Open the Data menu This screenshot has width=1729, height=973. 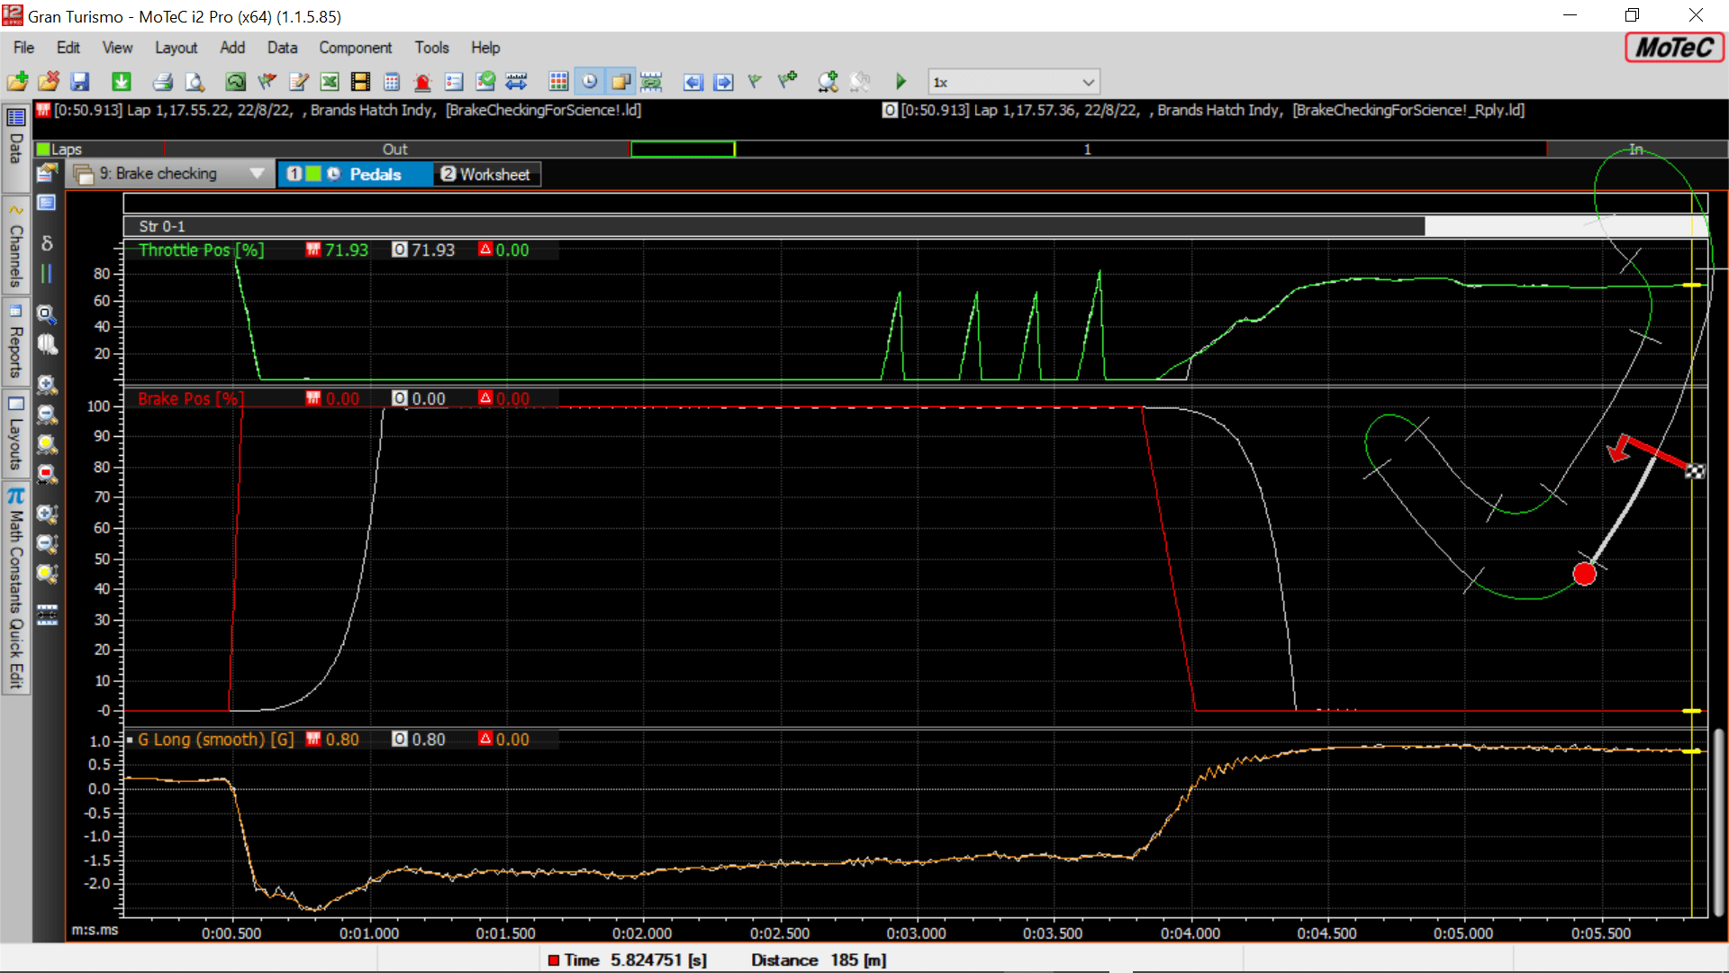click(x=282, y=48)
